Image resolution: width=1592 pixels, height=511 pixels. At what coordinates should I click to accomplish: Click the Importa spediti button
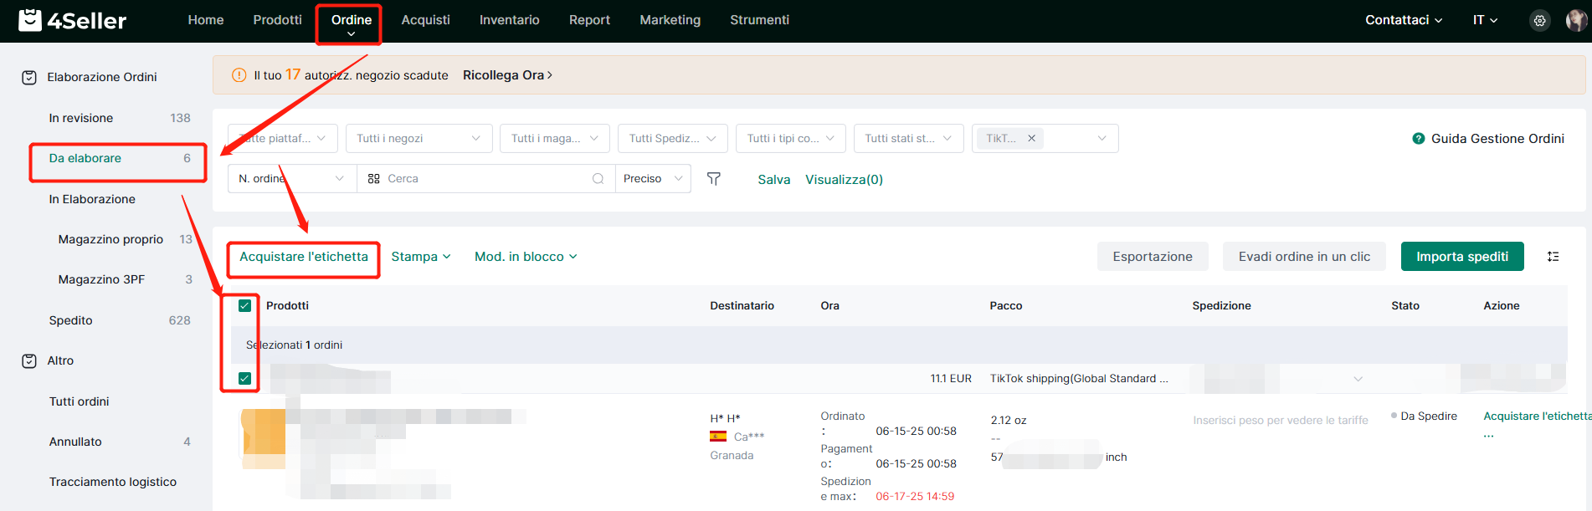pos(1462,257)
